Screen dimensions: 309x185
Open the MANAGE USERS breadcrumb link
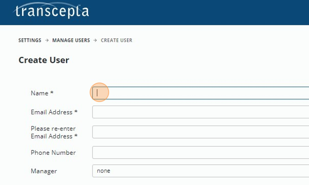pos(71,40)
